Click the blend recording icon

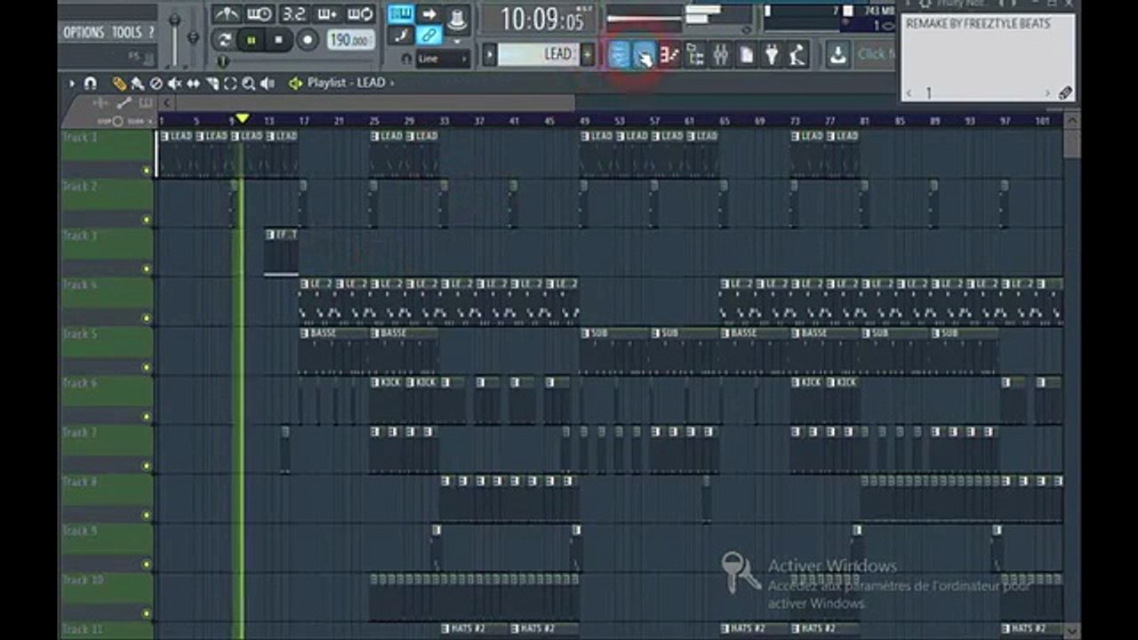coord(326,14)
